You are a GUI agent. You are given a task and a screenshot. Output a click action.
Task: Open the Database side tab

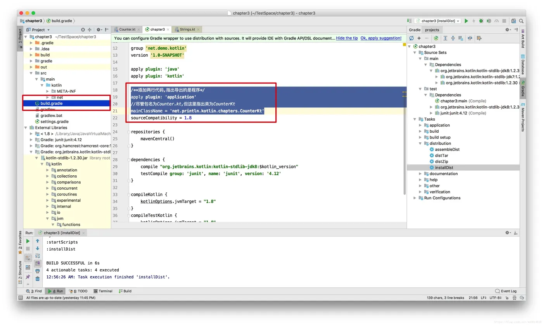pos(523,64)
